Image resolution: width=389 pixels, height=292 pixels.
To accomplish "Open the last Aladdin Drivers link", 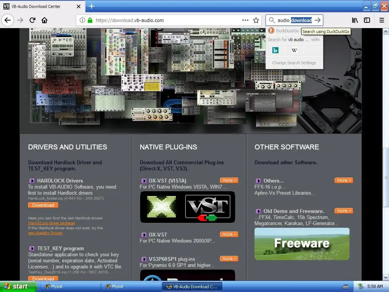I will click(x=45, y=233).
